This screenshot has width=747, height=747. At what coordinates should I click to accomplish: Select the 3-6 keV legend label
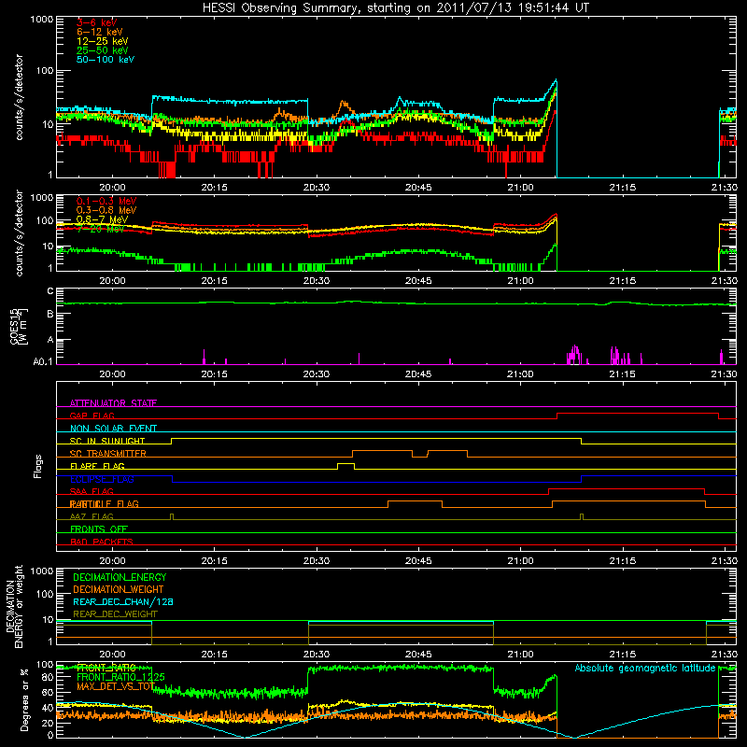[97, 22]
